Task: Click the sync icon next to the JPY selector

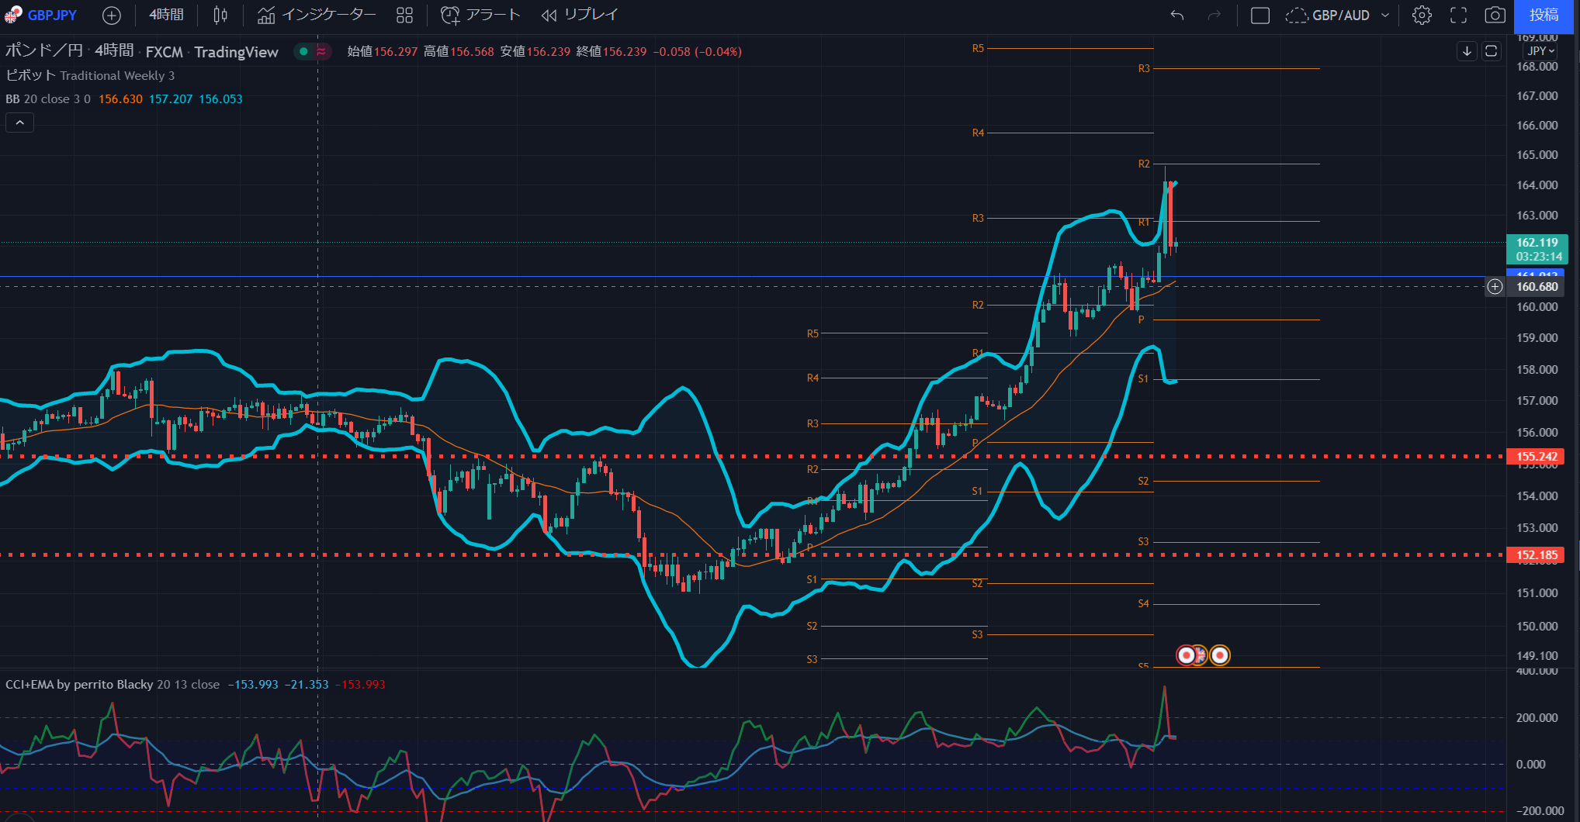Action: (1491, 51)
